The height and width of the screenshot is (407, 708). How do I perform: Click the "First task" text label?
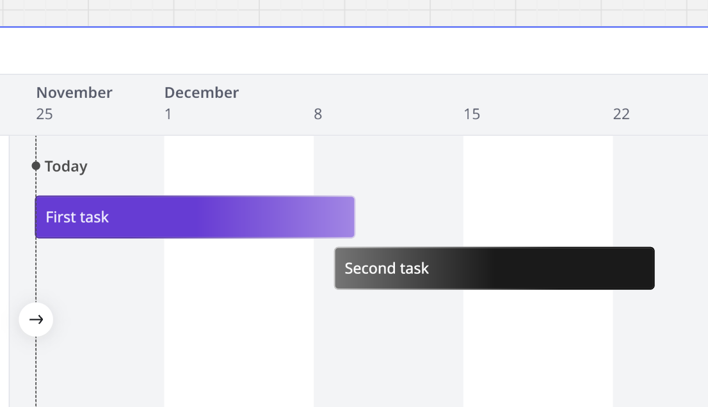coord(77,217)
